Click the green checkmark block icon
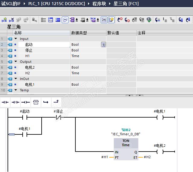The width and height of the screenshot is (193, 172). click(149, 20)
